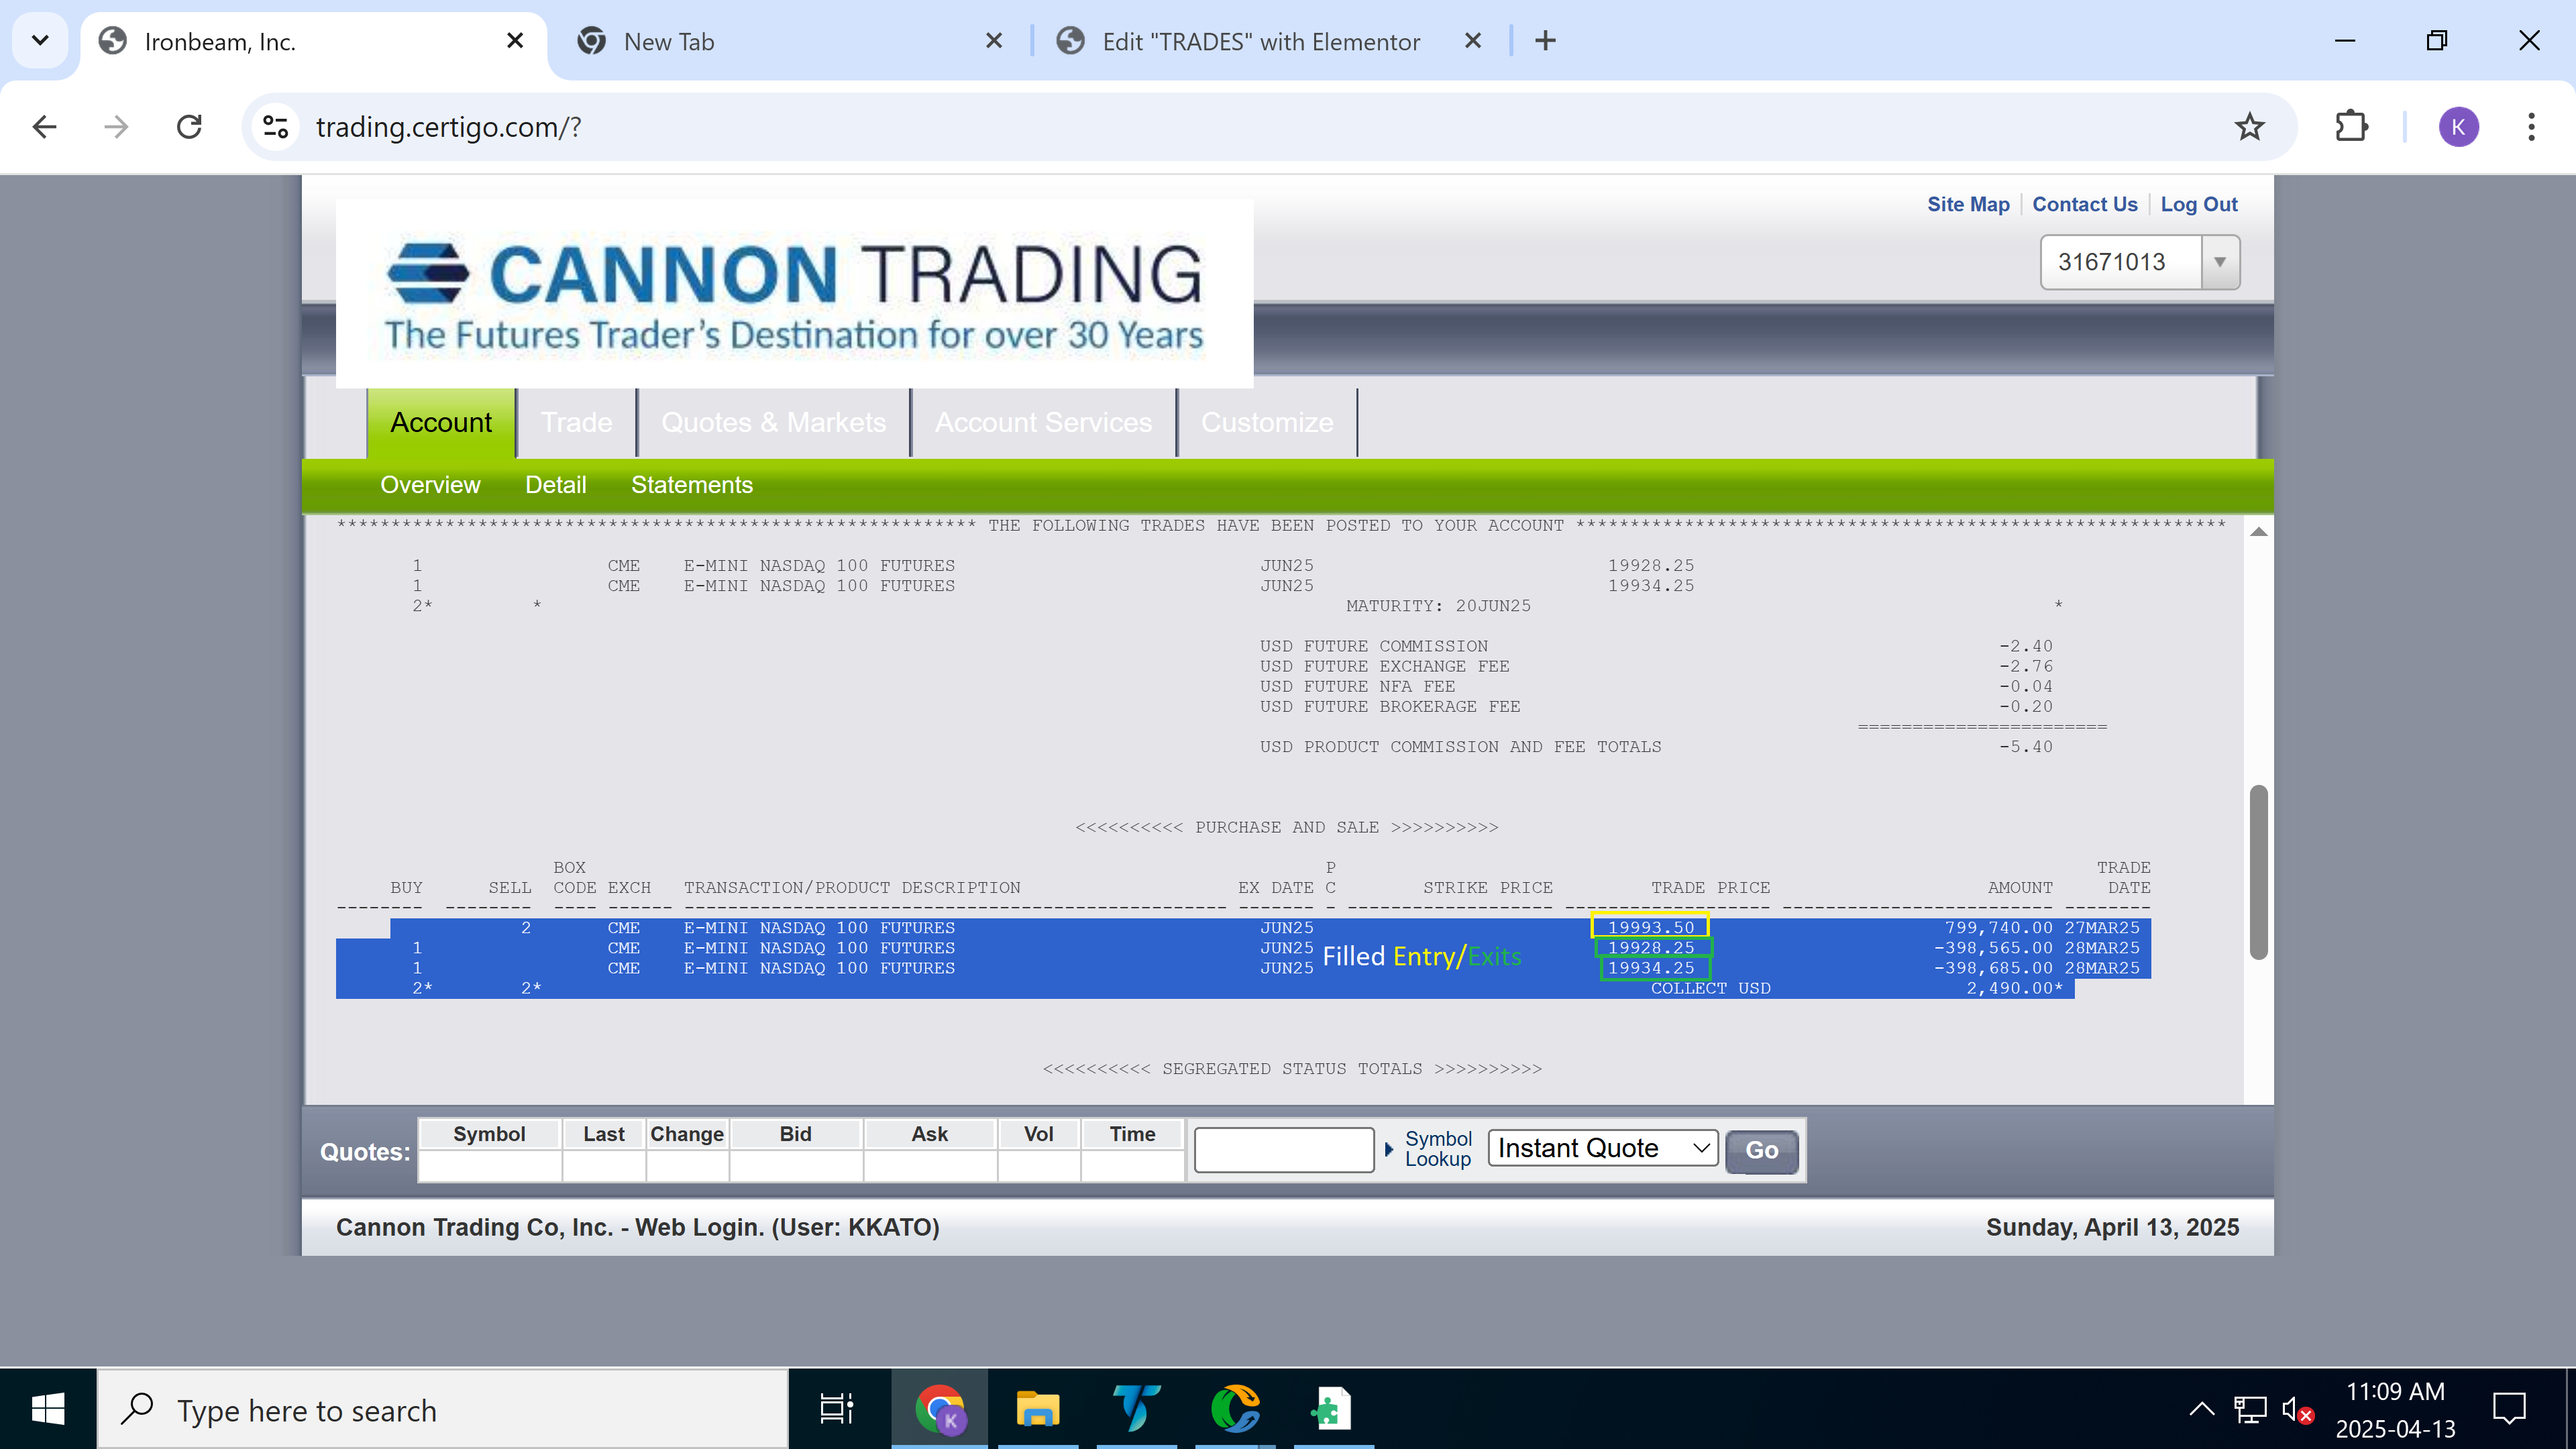The width and height of the screenshot is (2576, 1449).
Task: Click the Cannon Trading logo
Action: [x=794, y=293]
